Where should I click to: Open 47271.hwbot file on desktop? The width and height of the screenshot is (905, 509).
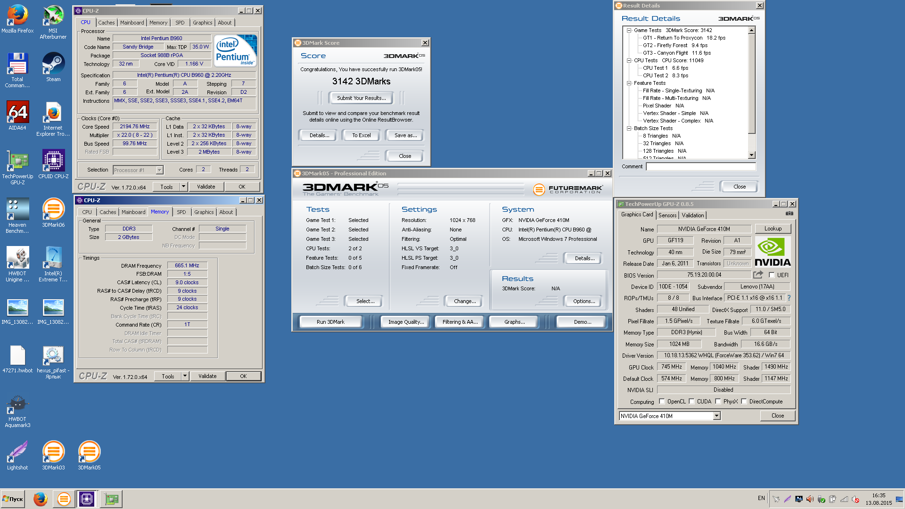tap(17, 359)
